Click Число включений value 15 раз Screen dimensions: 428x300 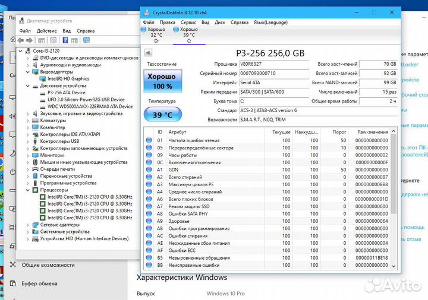(x=378, y=92)
